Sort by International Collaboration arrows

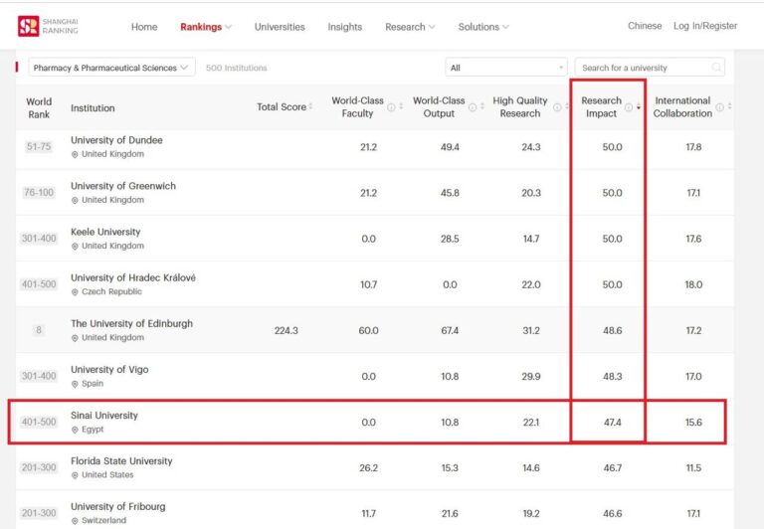[x=729, y=106]
